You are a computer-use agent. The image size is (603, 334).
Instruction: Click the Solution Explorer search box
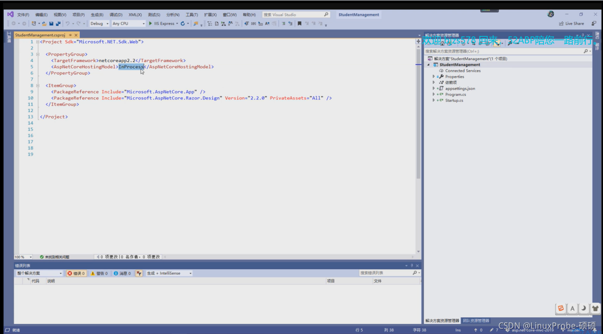pyautogui.click(x=508, y=51)
